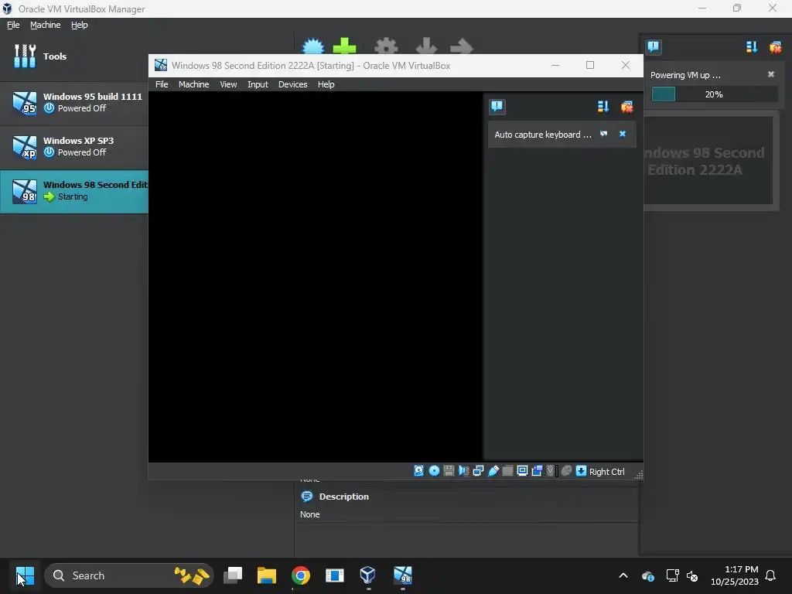This screenshot has height=594, width=792.
Task: Click the virtualization features indicator in status bar
Action: click(x=551, y=471)
